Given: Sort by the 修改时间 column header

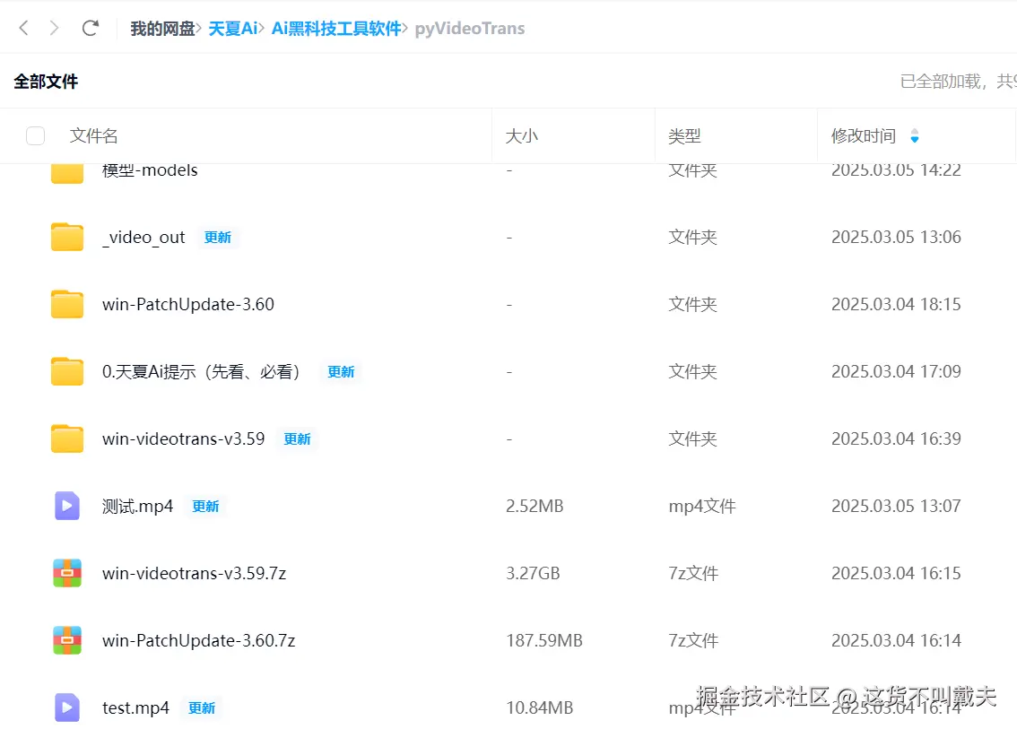Looking at the screenshot, I should [864, 135].
